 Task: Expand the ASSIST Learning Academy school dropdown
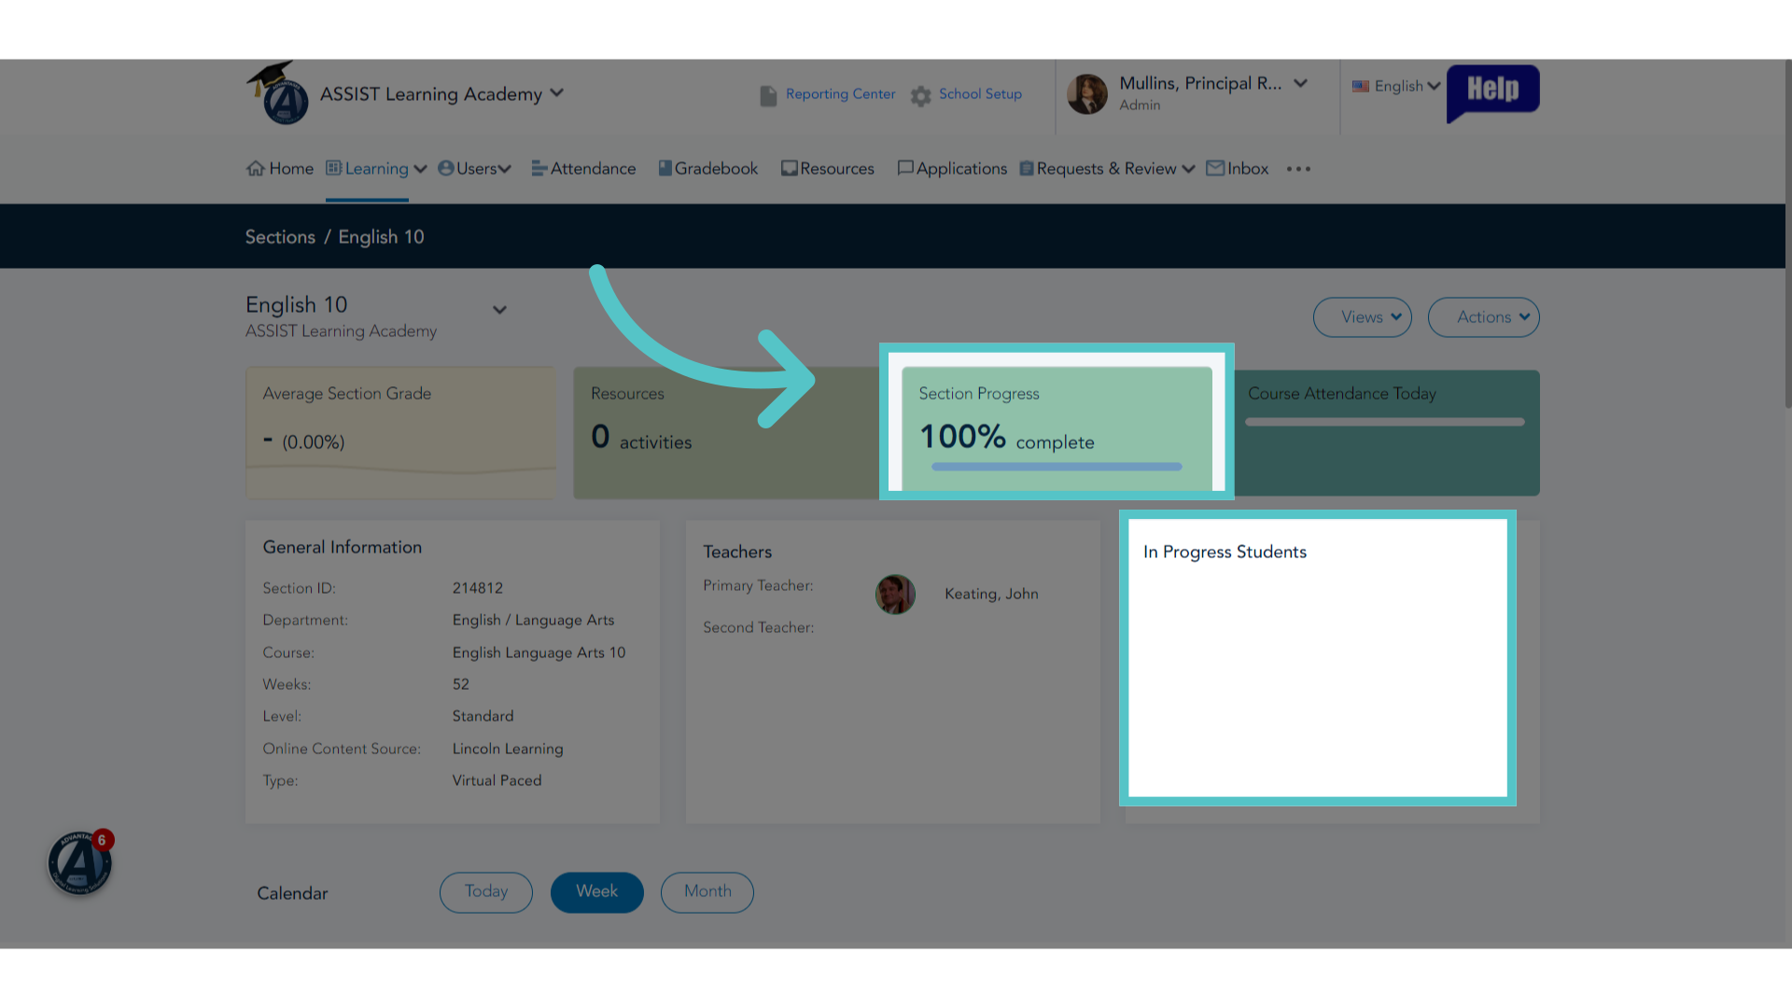tap(557, 93)
